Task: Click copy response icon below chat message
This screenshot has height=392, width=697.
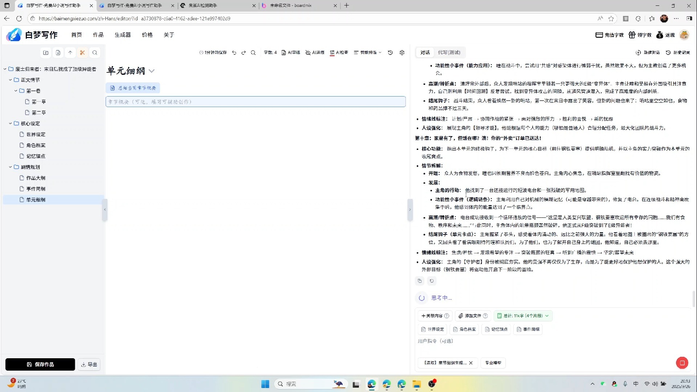Action: point(420,281)
